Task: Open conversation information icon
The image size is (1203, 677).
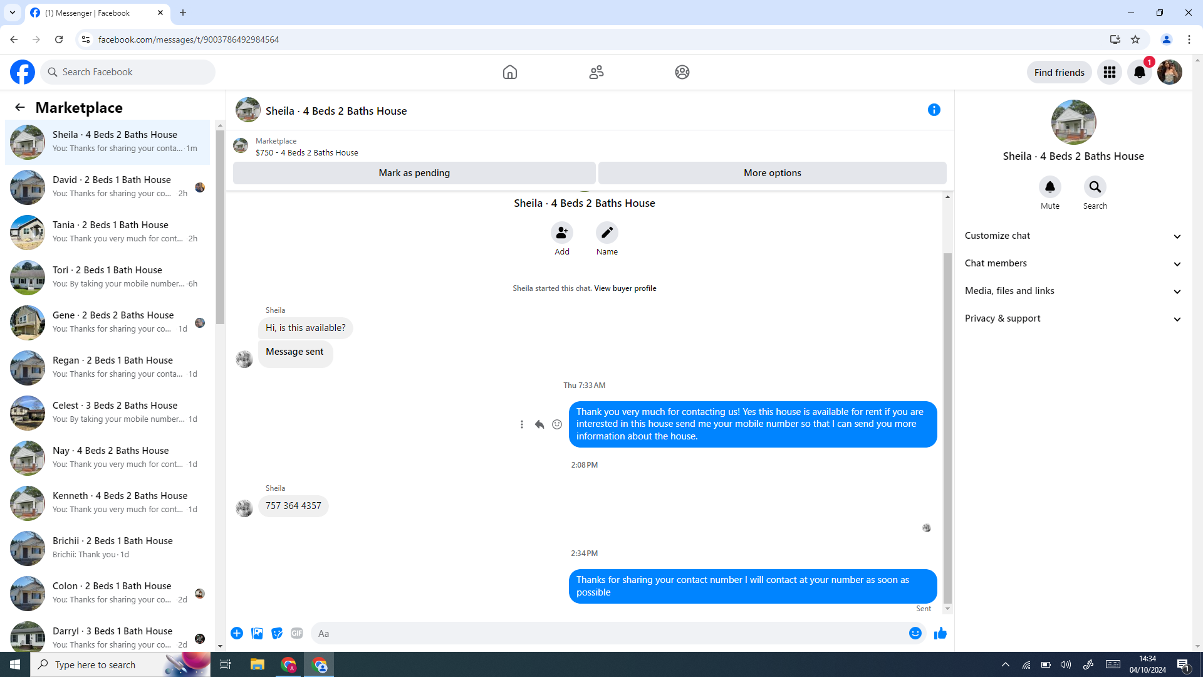Action: click(x=934, y=110)
